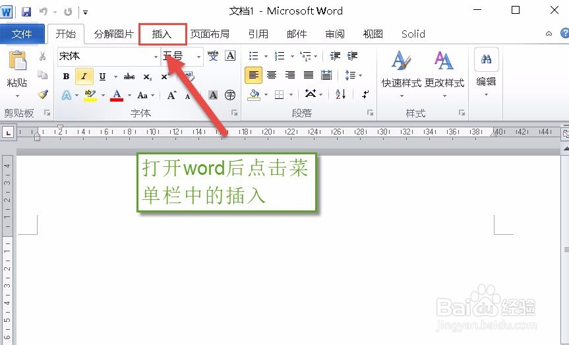The height and width of the screenshot is (345, 569).
Task: Click the Multilevel list icon
Action: 305,56
